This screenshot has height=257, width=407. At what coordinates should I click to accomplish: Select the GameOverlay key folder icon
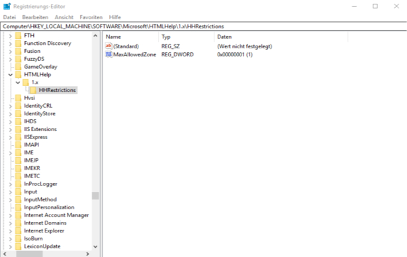[x=18, y=67]
